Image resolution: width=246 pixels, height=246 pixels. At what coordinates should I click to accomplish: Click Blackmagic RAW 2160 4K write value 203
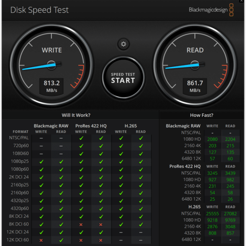click(212, 145)
